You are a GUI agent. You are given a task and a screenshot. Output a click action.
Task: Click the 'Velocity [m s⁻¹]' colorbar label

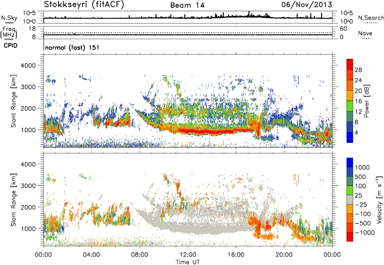click(379, 199)
